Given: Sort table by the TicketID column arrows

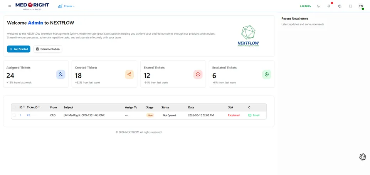Looking at the screenshot, I should 39,107.
